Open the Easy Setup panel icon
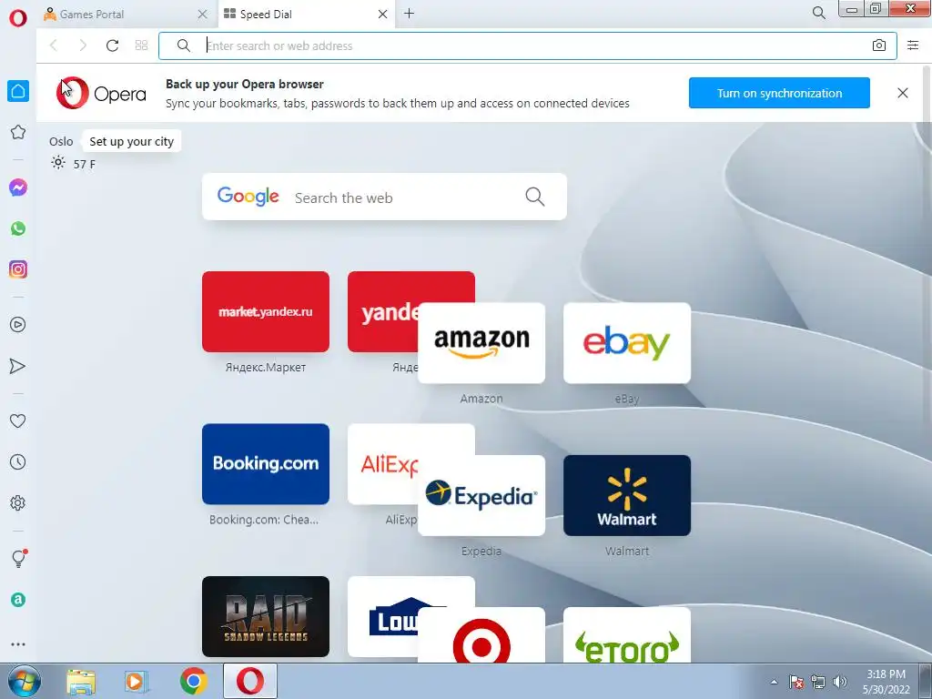The width and height of the screenshot is (932, 699). click(913, 46)
